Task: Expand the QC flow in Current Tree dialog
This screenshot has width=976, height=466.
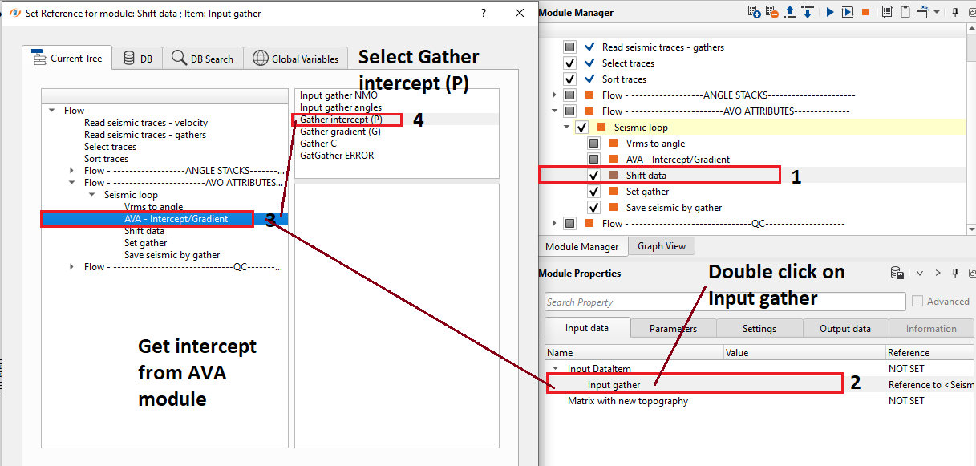Action: (73, 267)
